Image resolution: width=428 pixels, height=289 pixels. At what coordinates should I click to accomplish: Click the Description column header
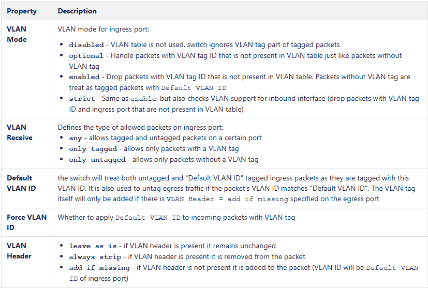click(x=77, y=11)
